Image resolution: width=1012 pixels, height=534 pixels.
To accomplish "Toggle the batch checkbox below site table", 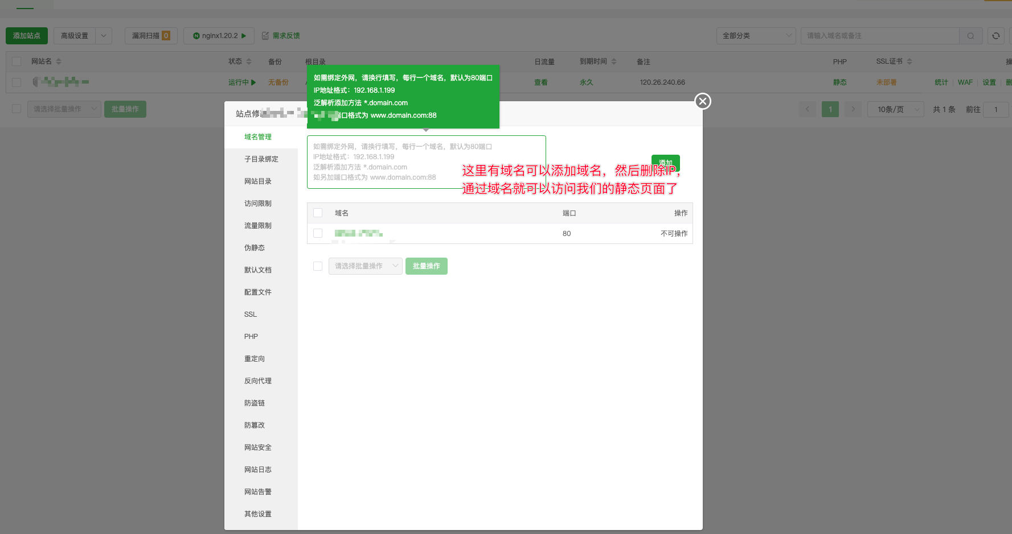I will [17, 109].
